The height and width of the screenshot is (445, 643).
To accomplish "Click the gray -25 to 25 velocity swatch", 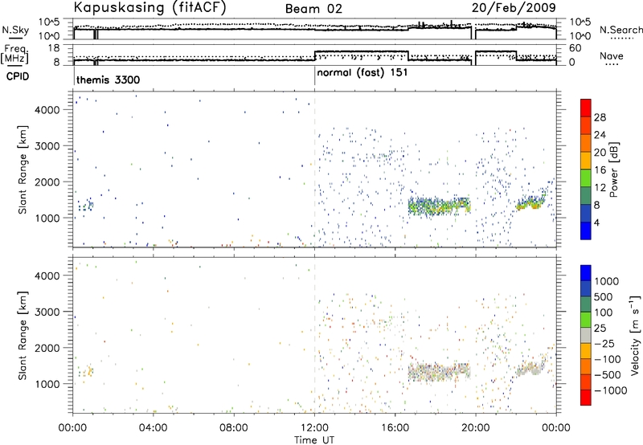I will click(586, 336).
